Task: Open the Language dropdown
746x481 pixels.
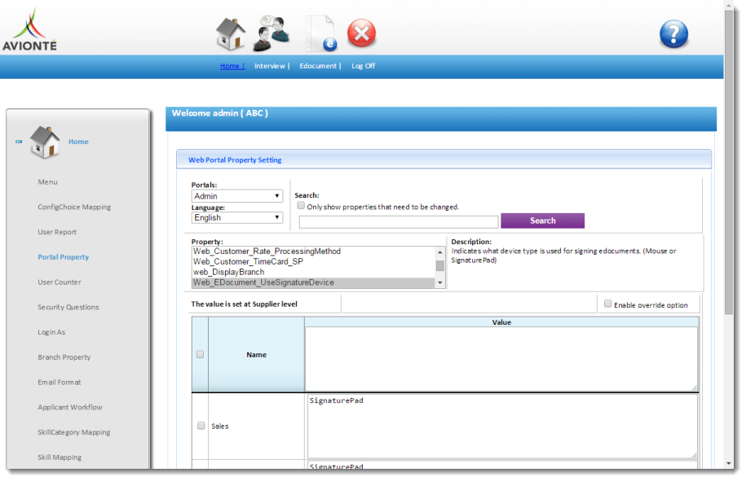Action: pos(237,218)
